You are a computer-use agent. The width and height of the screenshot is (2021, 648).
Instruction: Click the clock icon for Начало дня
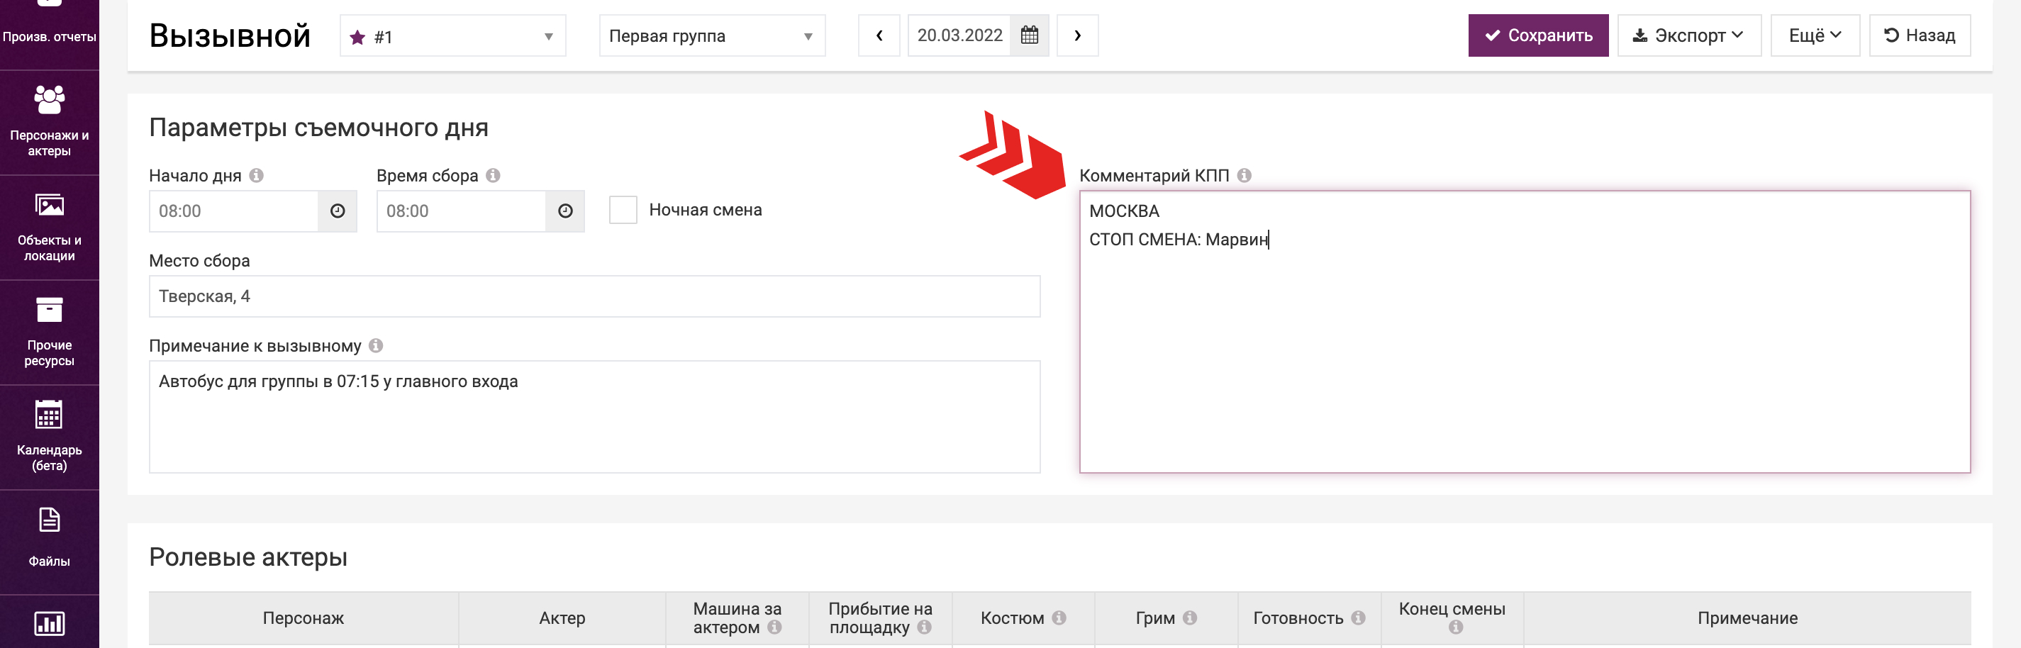coord(338,211)
